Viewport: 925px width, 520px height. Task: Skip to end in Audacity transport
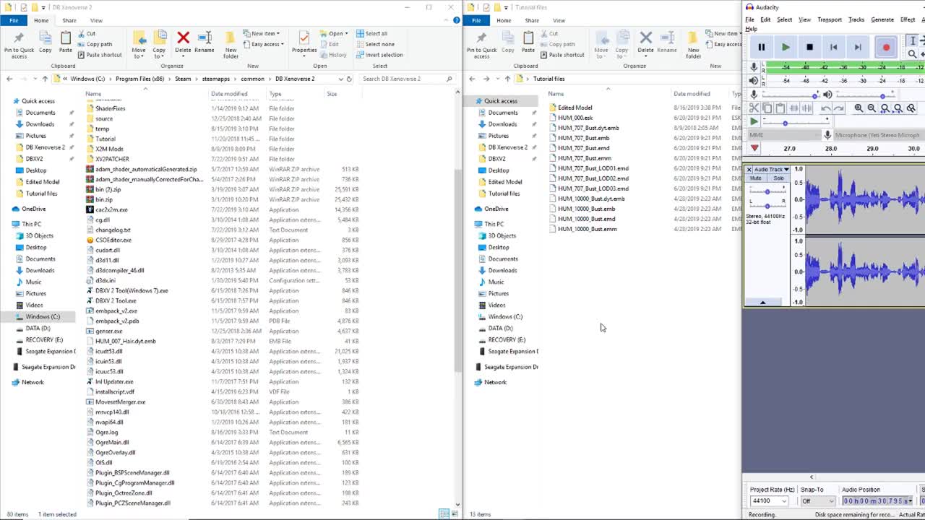click(x=857, y=48)
